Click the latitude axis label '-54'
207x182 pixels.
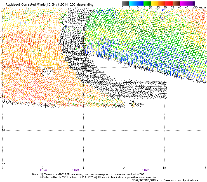[3, 66]
